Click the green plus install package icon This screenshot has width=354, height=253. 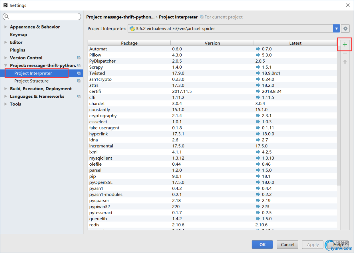[x=345, y=44]
